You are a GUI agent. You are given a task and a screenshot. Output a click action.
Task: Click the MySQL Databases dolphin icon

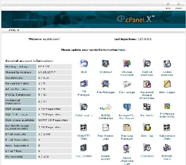point(106,107)
